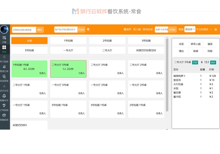
Task: Click the table list vertical scrollbar
Action: (167, 75)
